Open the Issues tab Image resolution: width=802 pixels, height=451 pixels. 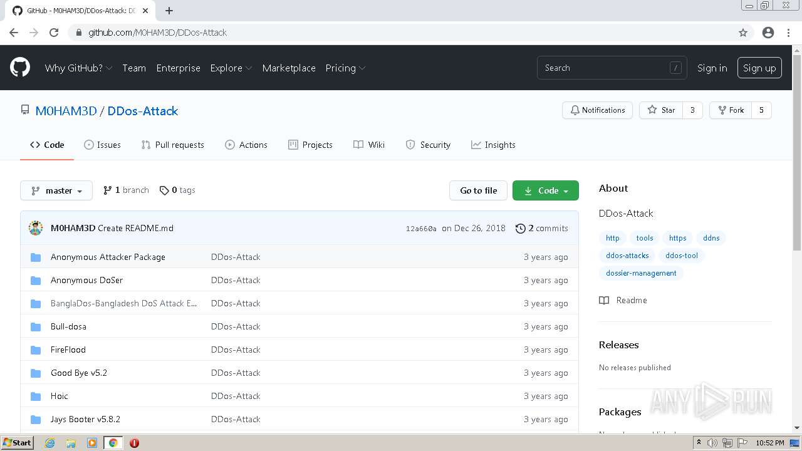102,145
